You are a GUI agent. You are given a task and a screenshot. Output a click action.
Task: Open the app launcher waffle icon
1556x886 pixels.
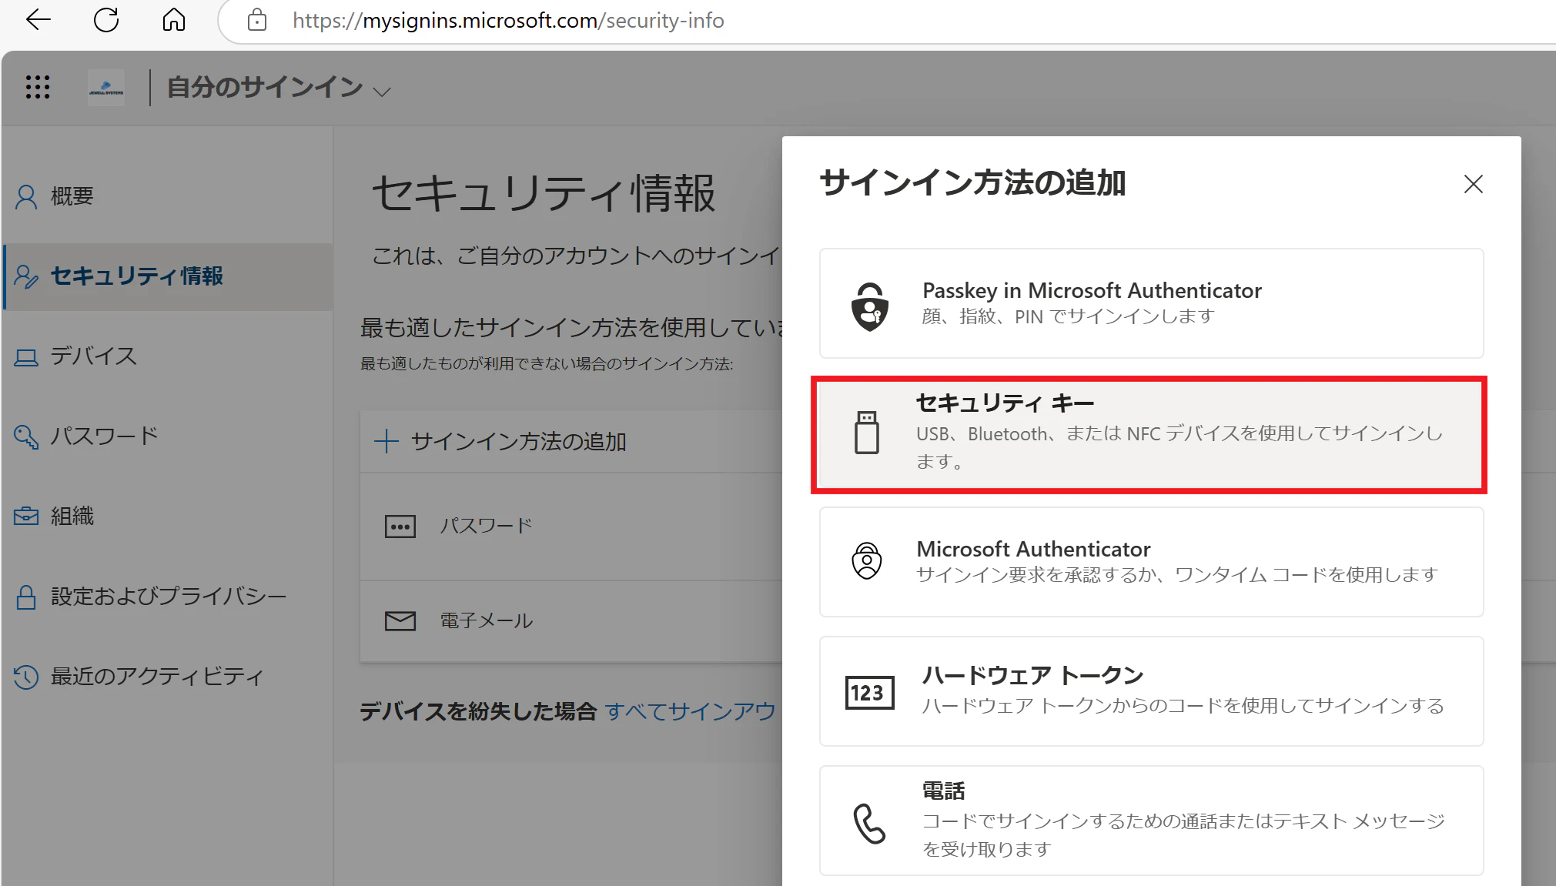[38, 87]
